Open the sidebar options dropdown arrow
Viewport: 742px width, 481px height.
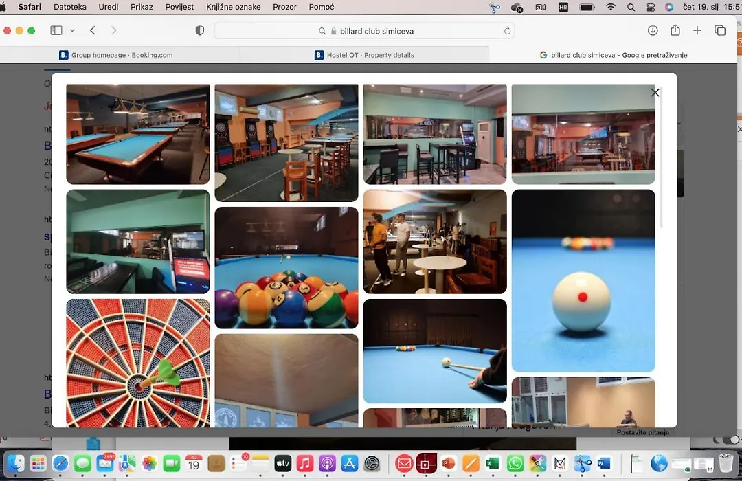(72, 30)
